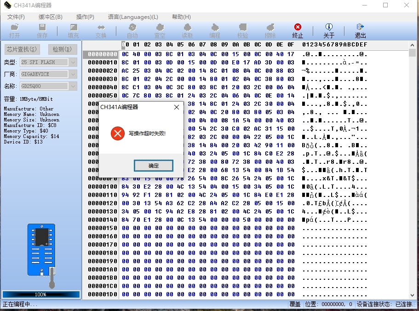Click the 查空 (Blank check) toolbar icon
Viewport: 419px width, 311px height.
click(x=160, y=31)
